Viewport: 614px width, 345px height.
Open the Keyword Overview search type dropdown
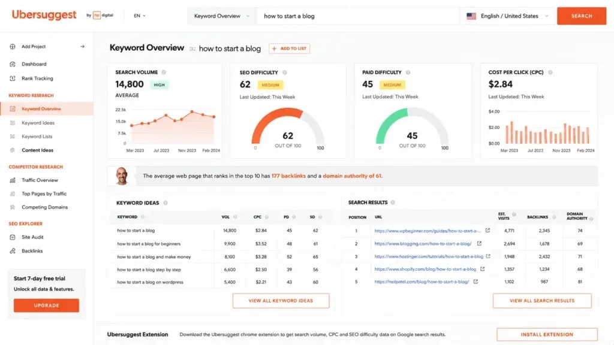pyautogui.click(x=222, y=16)
